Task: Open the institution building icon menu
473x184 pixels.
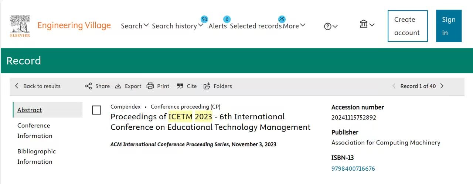Action: point(367,24)
